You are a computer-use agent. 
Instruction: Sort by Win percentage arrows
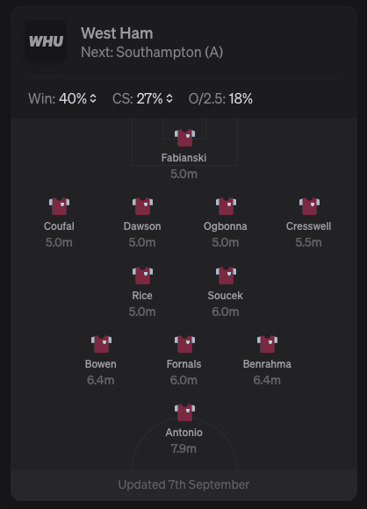93,98
